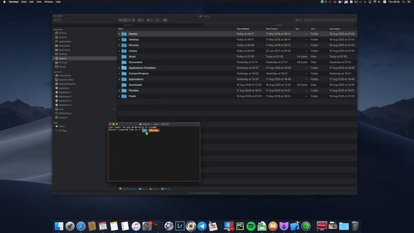414x233 pixels.
Task: Open Finder from the Dock
Action: (x=59, y=226)
